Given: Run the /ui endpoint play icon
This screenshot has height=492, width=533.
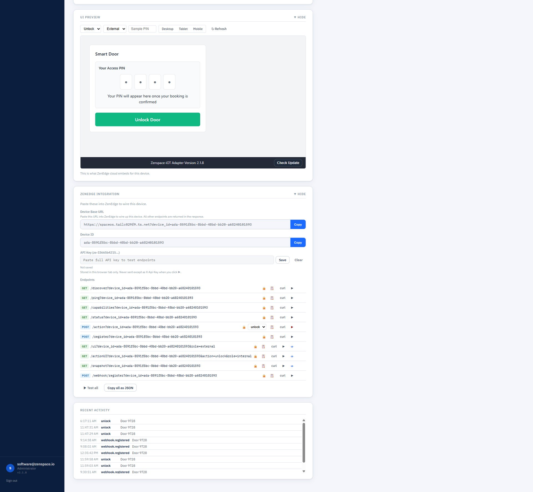Looking at the screenshot, I should [x=283, y=346].
